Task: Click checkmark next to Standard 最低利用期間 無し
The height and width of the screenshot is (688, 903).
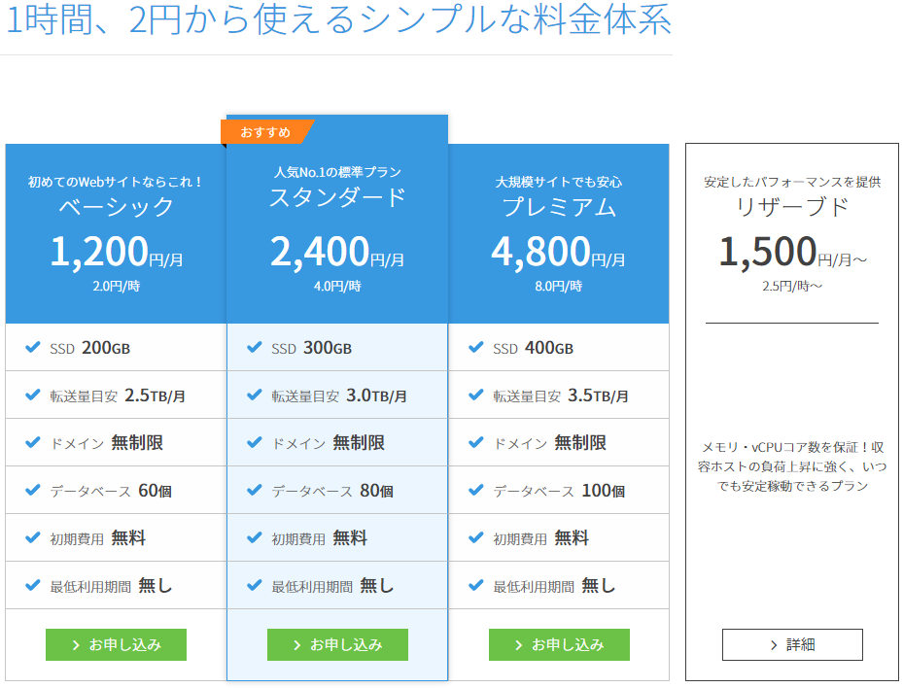Action: [x=255, y=586]
